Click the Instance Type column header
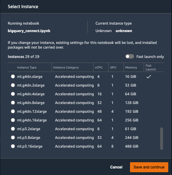Screen dimensions: 172x175 pyautogui.click(x=27, y=67)
